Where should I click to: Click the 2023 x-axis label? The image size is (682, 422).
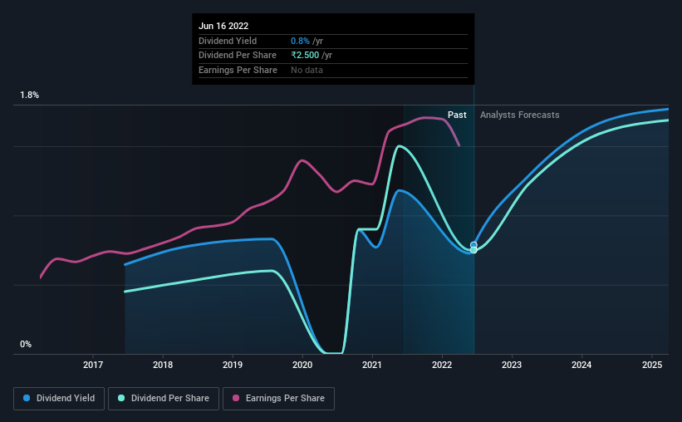[x=512, y=365]
